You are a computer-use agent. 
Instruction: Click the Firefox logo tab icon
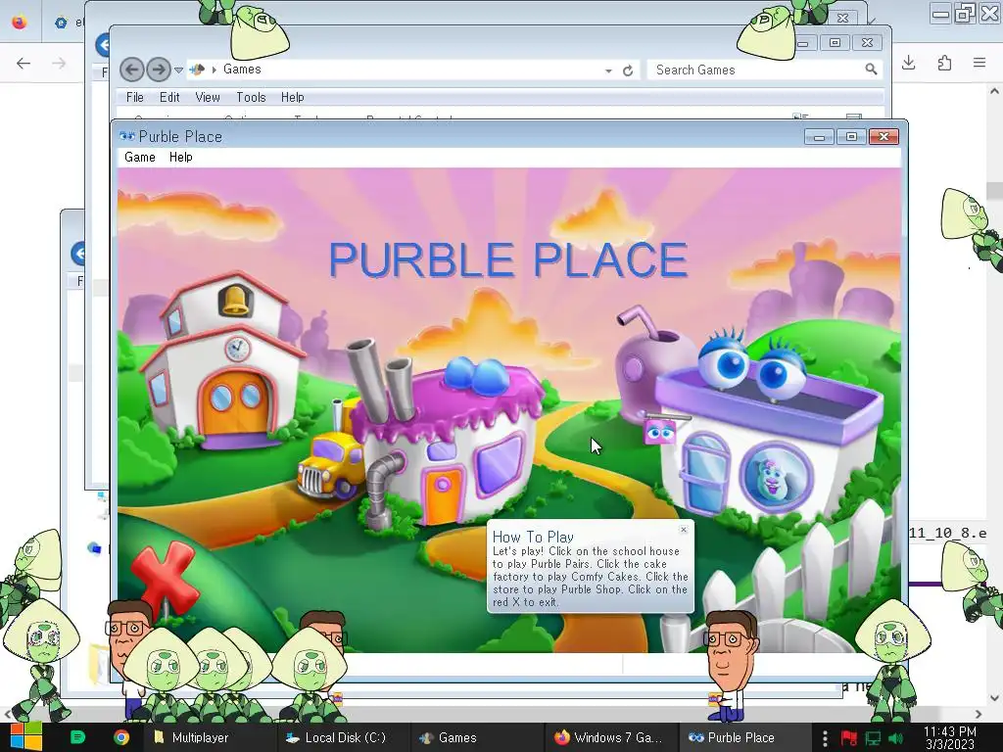[20, 23]
